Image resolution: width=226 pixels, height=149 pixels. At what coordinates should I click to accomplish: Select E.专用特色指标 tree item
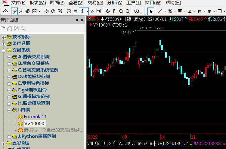point(34,83)
